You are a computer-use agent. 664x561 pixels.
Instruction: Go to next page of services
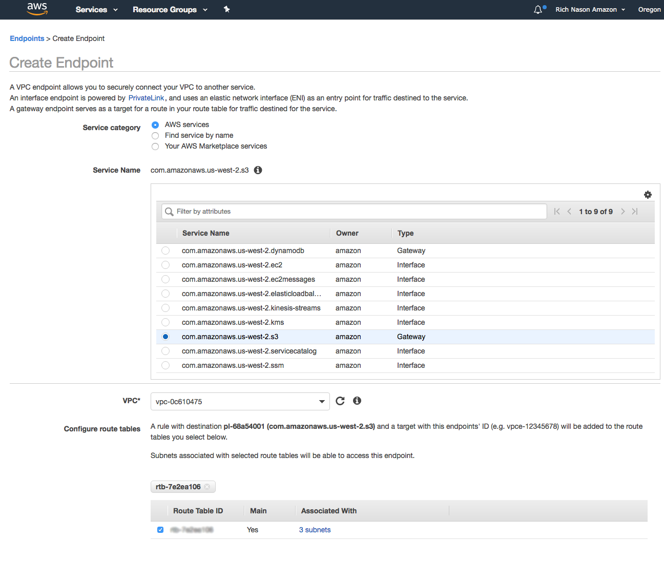(623, 212)
